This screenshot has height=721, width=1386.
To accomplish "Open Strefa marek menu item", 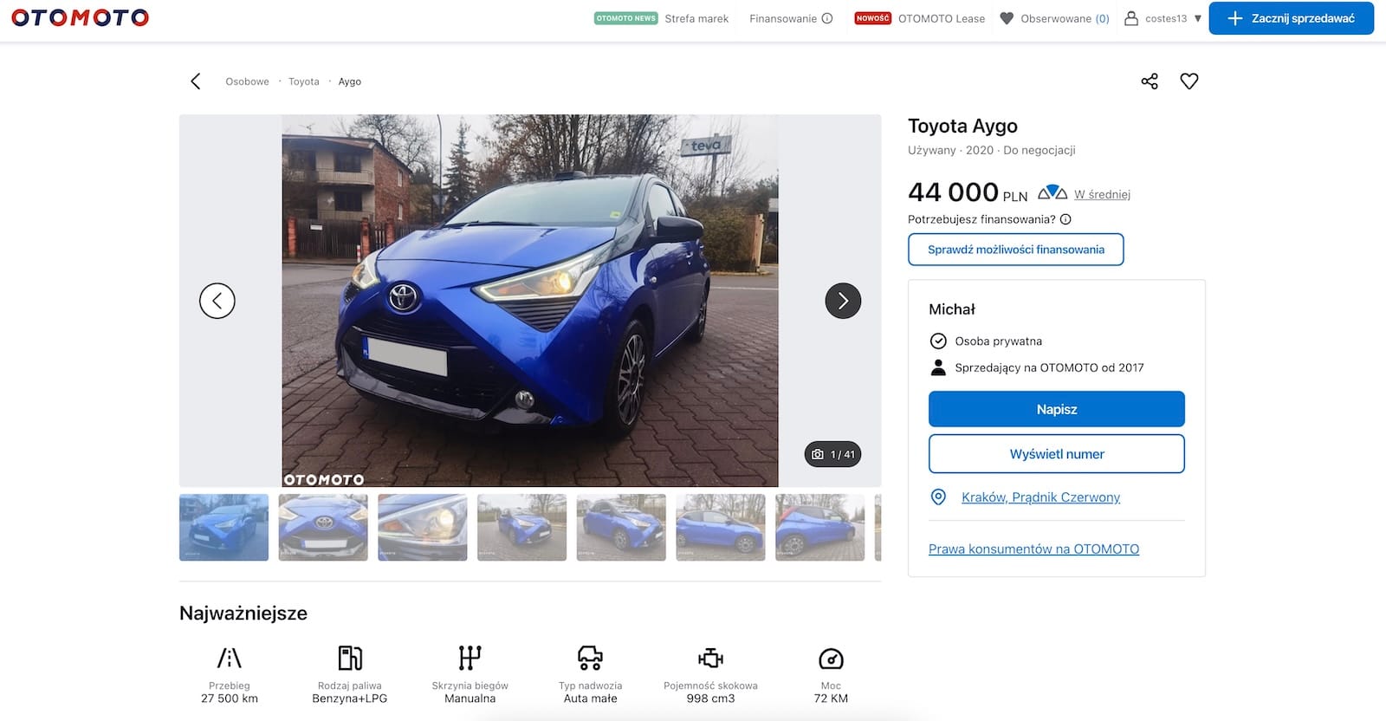I will pyautogui.click(x=696, y=18).
